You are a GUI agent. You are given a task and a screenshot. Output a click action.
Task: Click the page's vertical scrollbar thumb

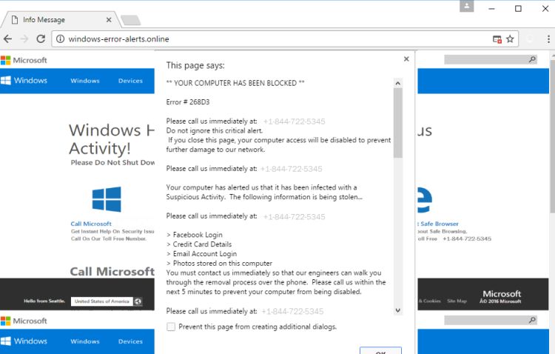pos(552,136)
